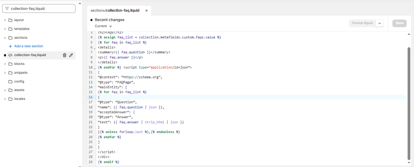This screenshot has width=414, height=167.
Task: Click the snippets folder icon
Action: [10, 73]
